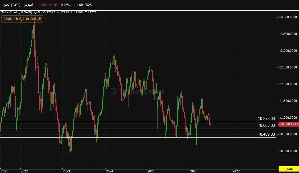Image resolution: width=299 pixels, height=173 pixels.
Task: Click the 2024 time axis label
Action: point(109,171)
